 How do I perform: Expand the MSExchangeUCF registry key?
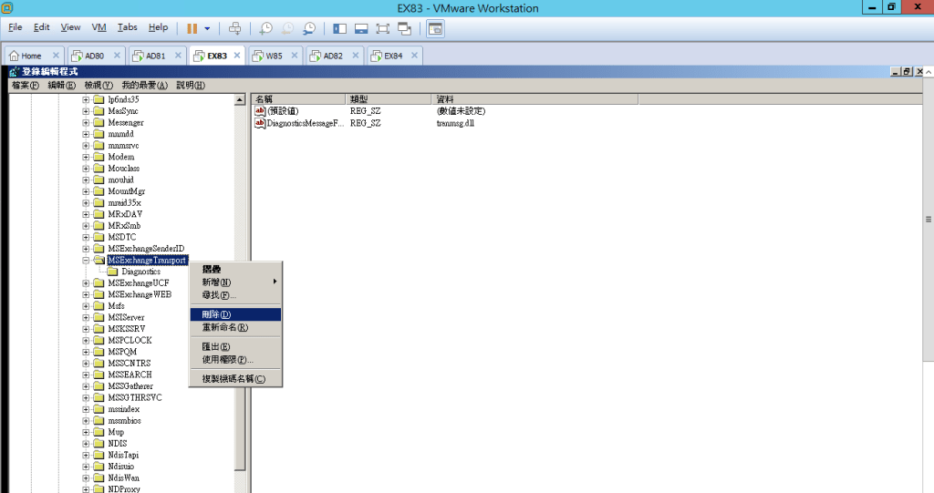pos(86,282)
